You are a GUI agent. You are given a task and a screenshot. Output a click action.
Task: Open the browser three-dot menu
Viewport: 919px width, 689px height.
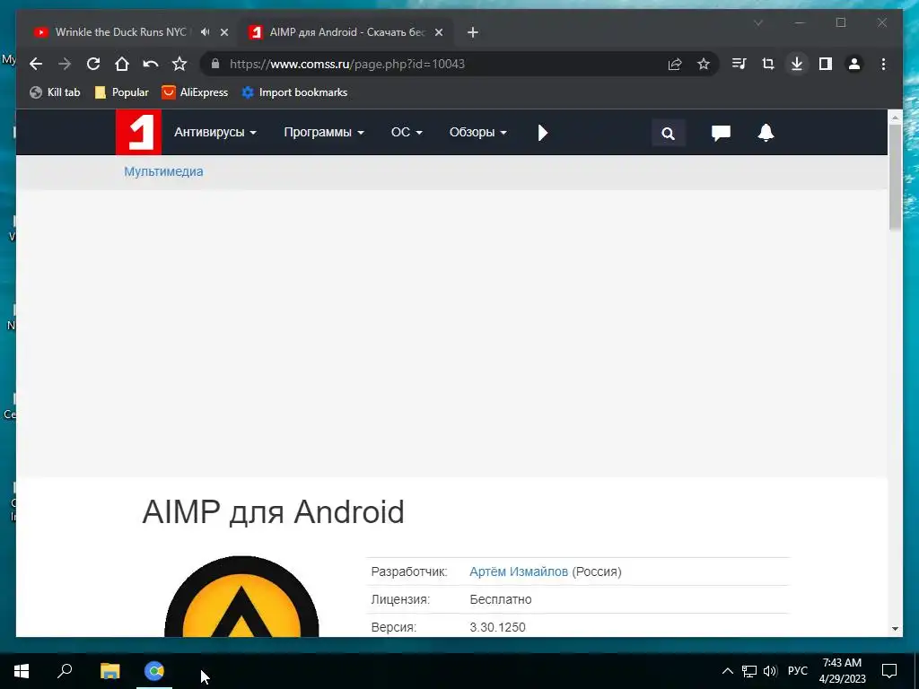pyautogui.click(x=883, y=64)
